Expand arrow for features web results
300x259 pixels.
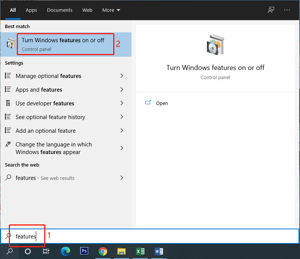(122, 178)
